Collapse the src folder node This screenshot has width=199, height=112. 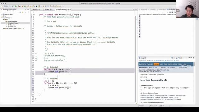click(x=3, y=20)
